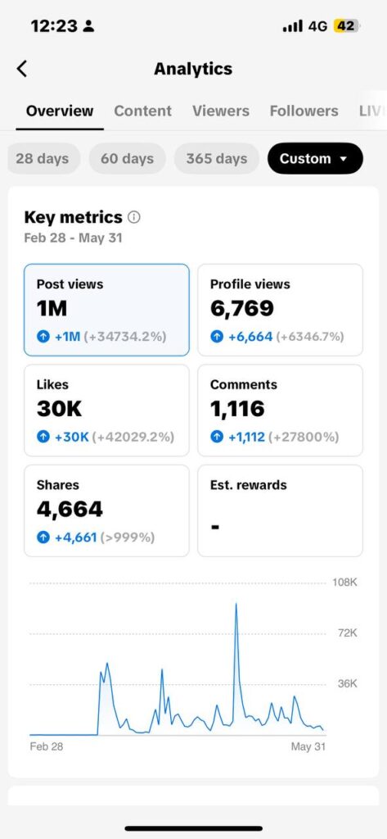The height and width of the screenshot is (839, 387).
Task: Open the Custom date range dropdown
Action: [315, 158]
